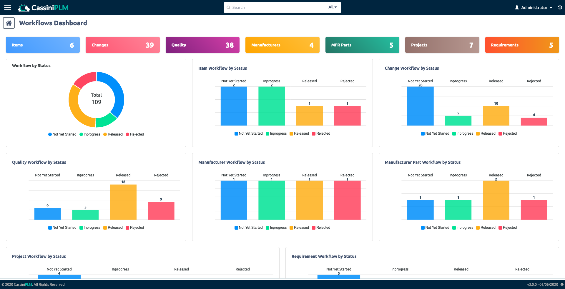Click the session history icon beside Administrator
Image resolution: width=565 pixels, height=289 pixels.
pyautogui.click(x=560, y=8)
